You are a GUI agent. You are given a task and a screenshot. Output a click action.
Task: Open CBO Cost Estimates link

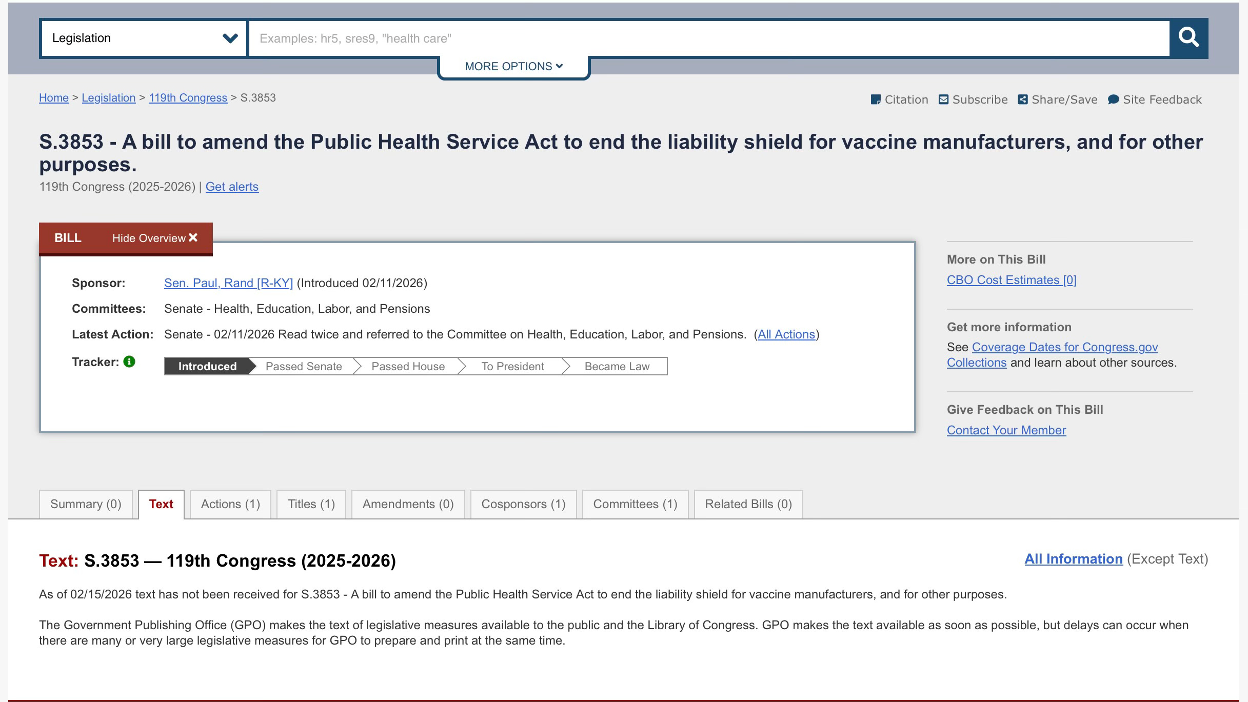pos(1011,280)
